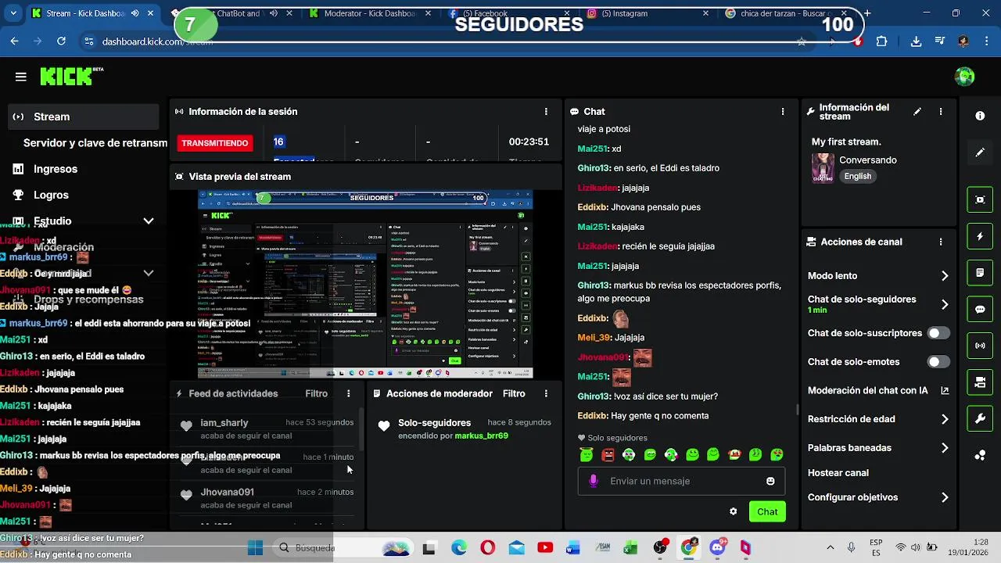This screenshot has width=1001, height=563.
Task: Click the Conversando category
Action: point(868,160)
